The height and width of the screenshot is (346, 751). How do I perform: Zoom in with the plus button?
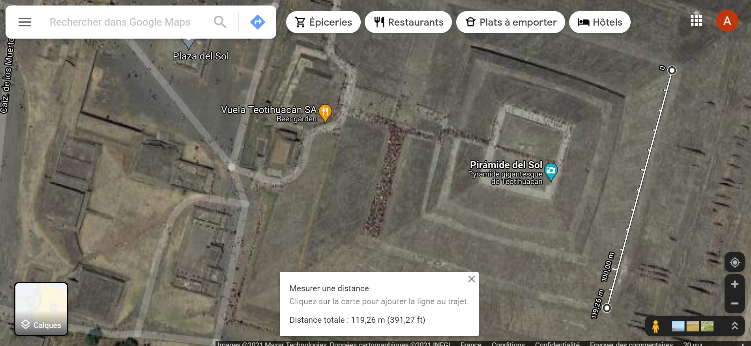pos(734,284)
